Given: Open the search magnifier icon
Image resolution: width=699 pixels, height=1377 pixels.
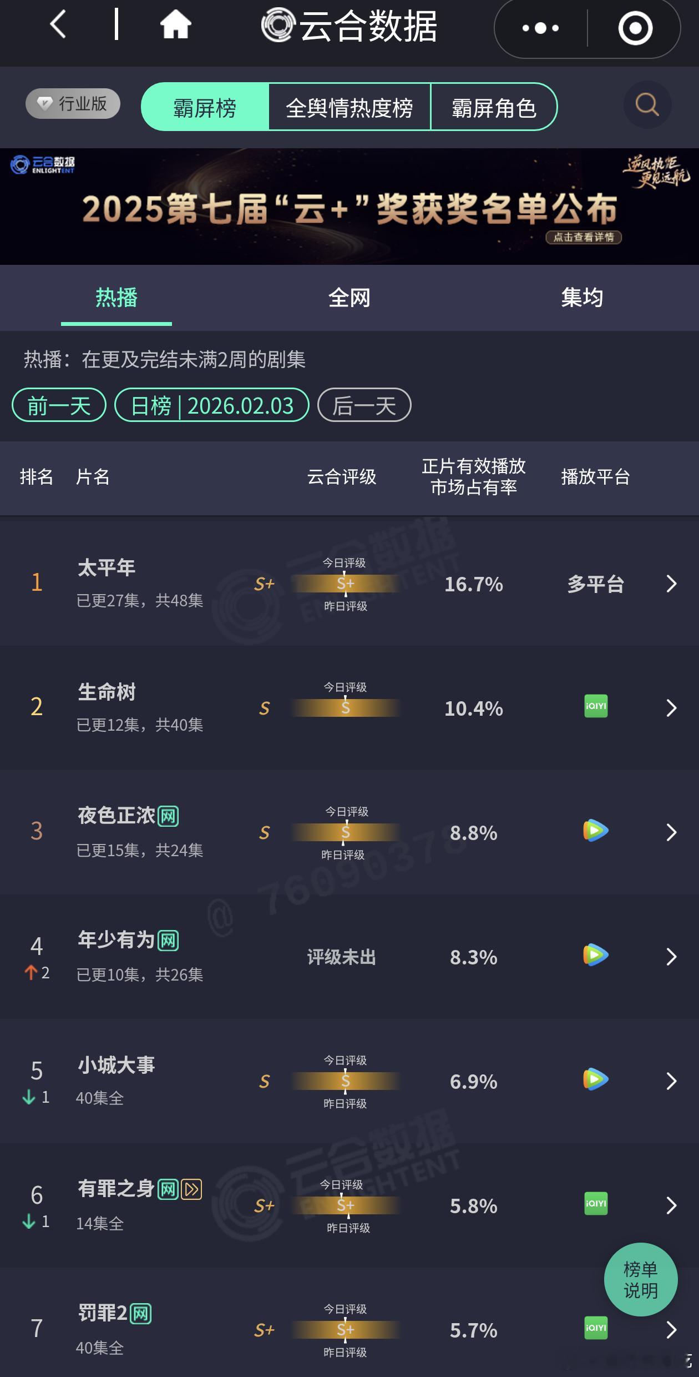Looking at the screenshot, I should 645,104.
